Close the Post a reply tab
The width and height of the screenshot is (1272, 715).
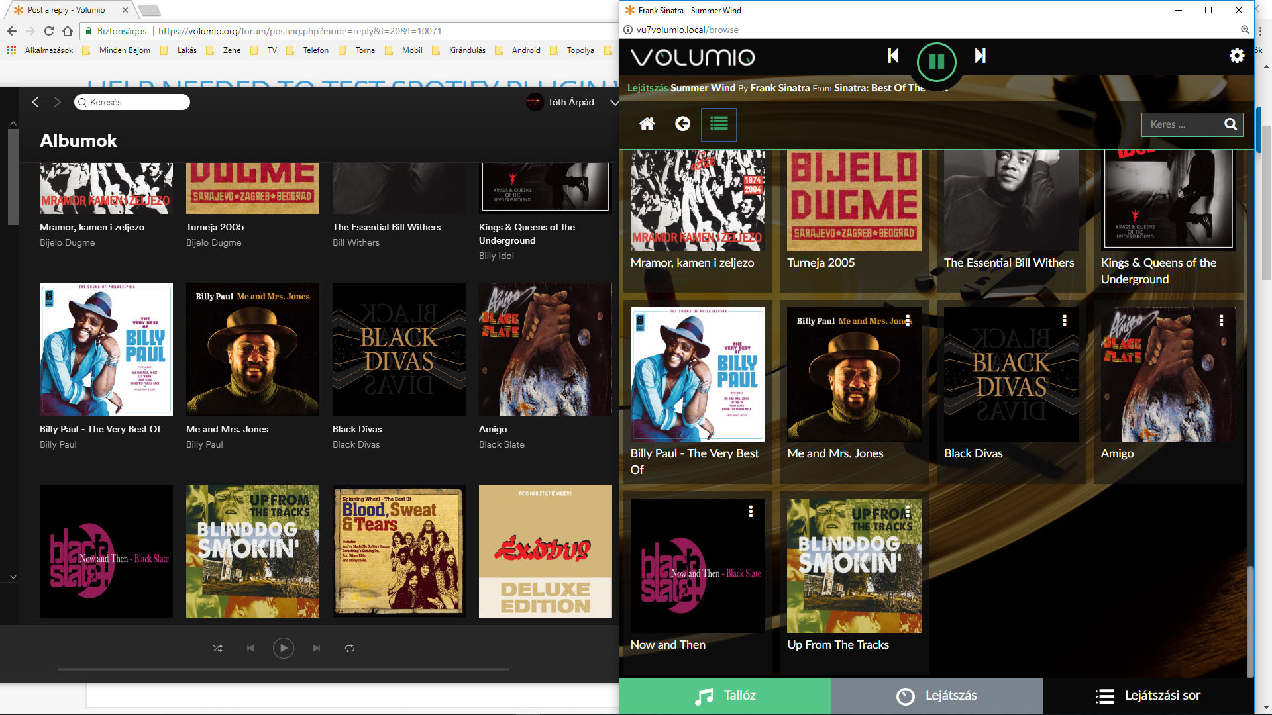point(125,10)
